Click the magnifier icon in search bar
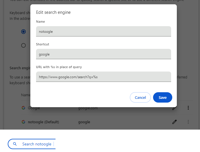Screen dimensions: 200x152 tap(15, 144)
